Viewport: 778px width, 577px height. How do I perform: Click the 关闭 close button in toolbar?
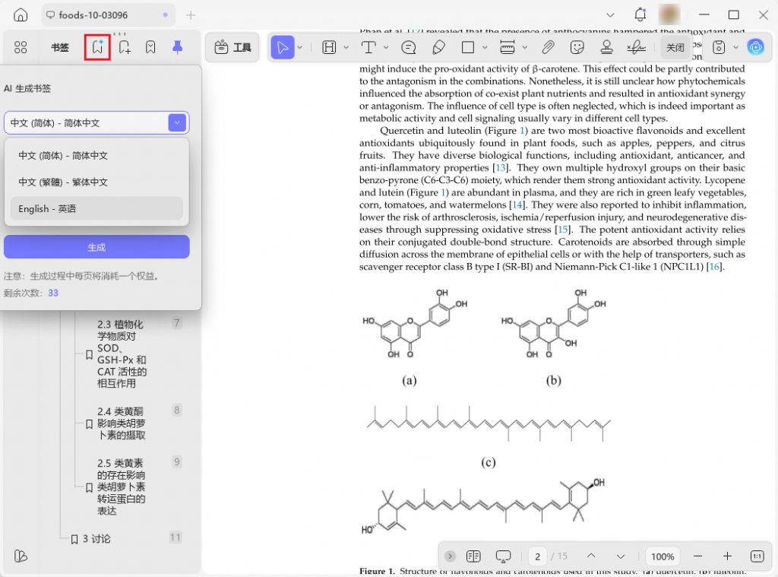point(675,46)
